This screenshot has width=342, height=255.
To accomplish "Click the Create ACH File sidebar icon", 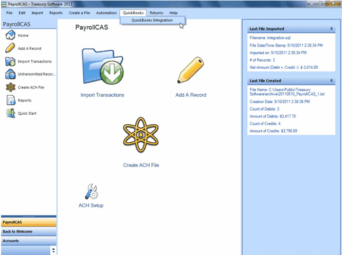I will [10, 87].
